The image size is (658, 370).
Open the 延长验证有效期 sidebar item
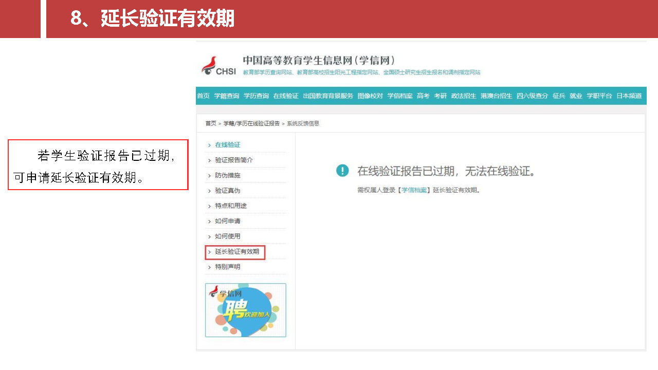(237, 252)
